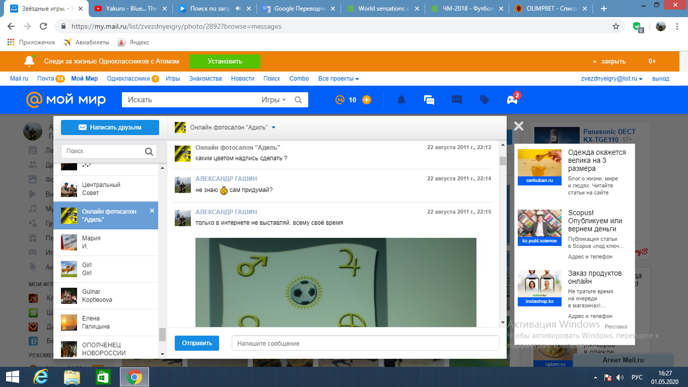Click the green Установить button

[225, 61]
